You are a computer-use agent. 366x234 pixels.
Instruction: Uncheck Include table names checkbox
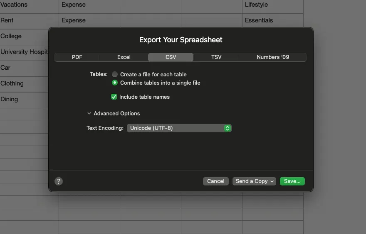tap(114, 97)
